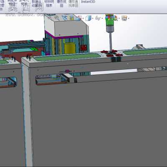This screenshot has width=167, height=167.
Task: Open the 材料明细表 bill of materials tool
Action: 49,3
